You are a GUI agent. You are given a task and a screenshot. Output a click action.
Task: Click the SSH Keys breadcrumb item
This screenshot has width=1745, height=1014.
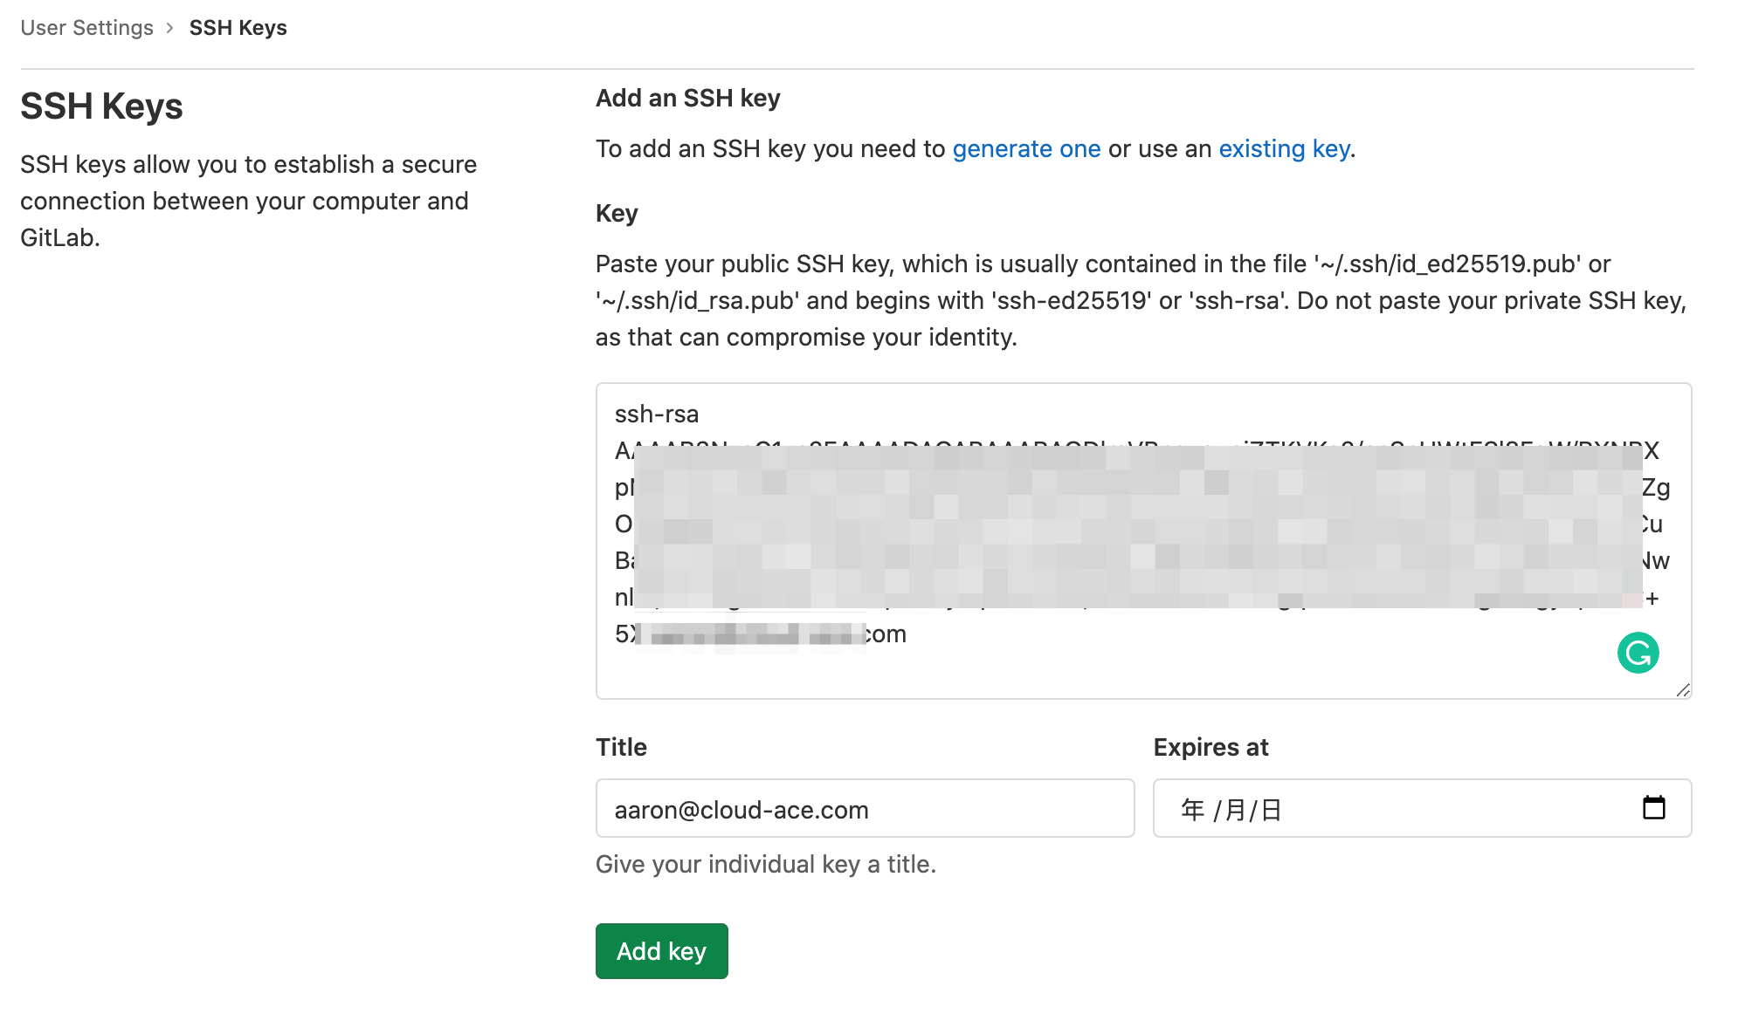pyautogui.click(x=238, y=28)
